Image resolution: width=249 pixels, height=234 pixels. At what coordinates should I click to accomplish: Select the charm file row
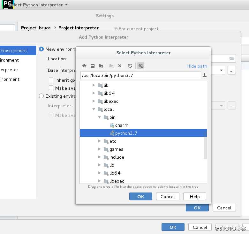[x=143, y=125]
